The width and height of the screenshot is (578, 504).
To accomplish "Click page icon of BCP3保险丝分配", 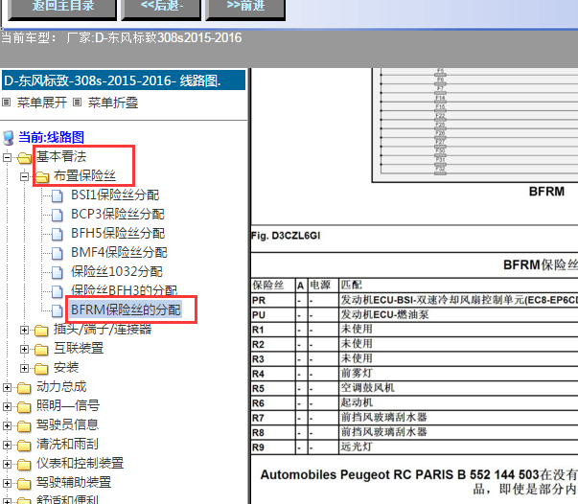I will click(58, 215).
